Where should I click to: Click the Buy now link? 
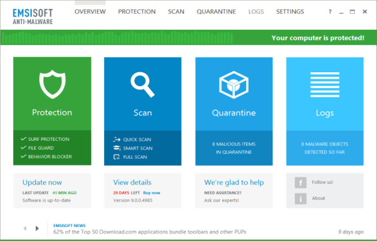tap(152, 193)
